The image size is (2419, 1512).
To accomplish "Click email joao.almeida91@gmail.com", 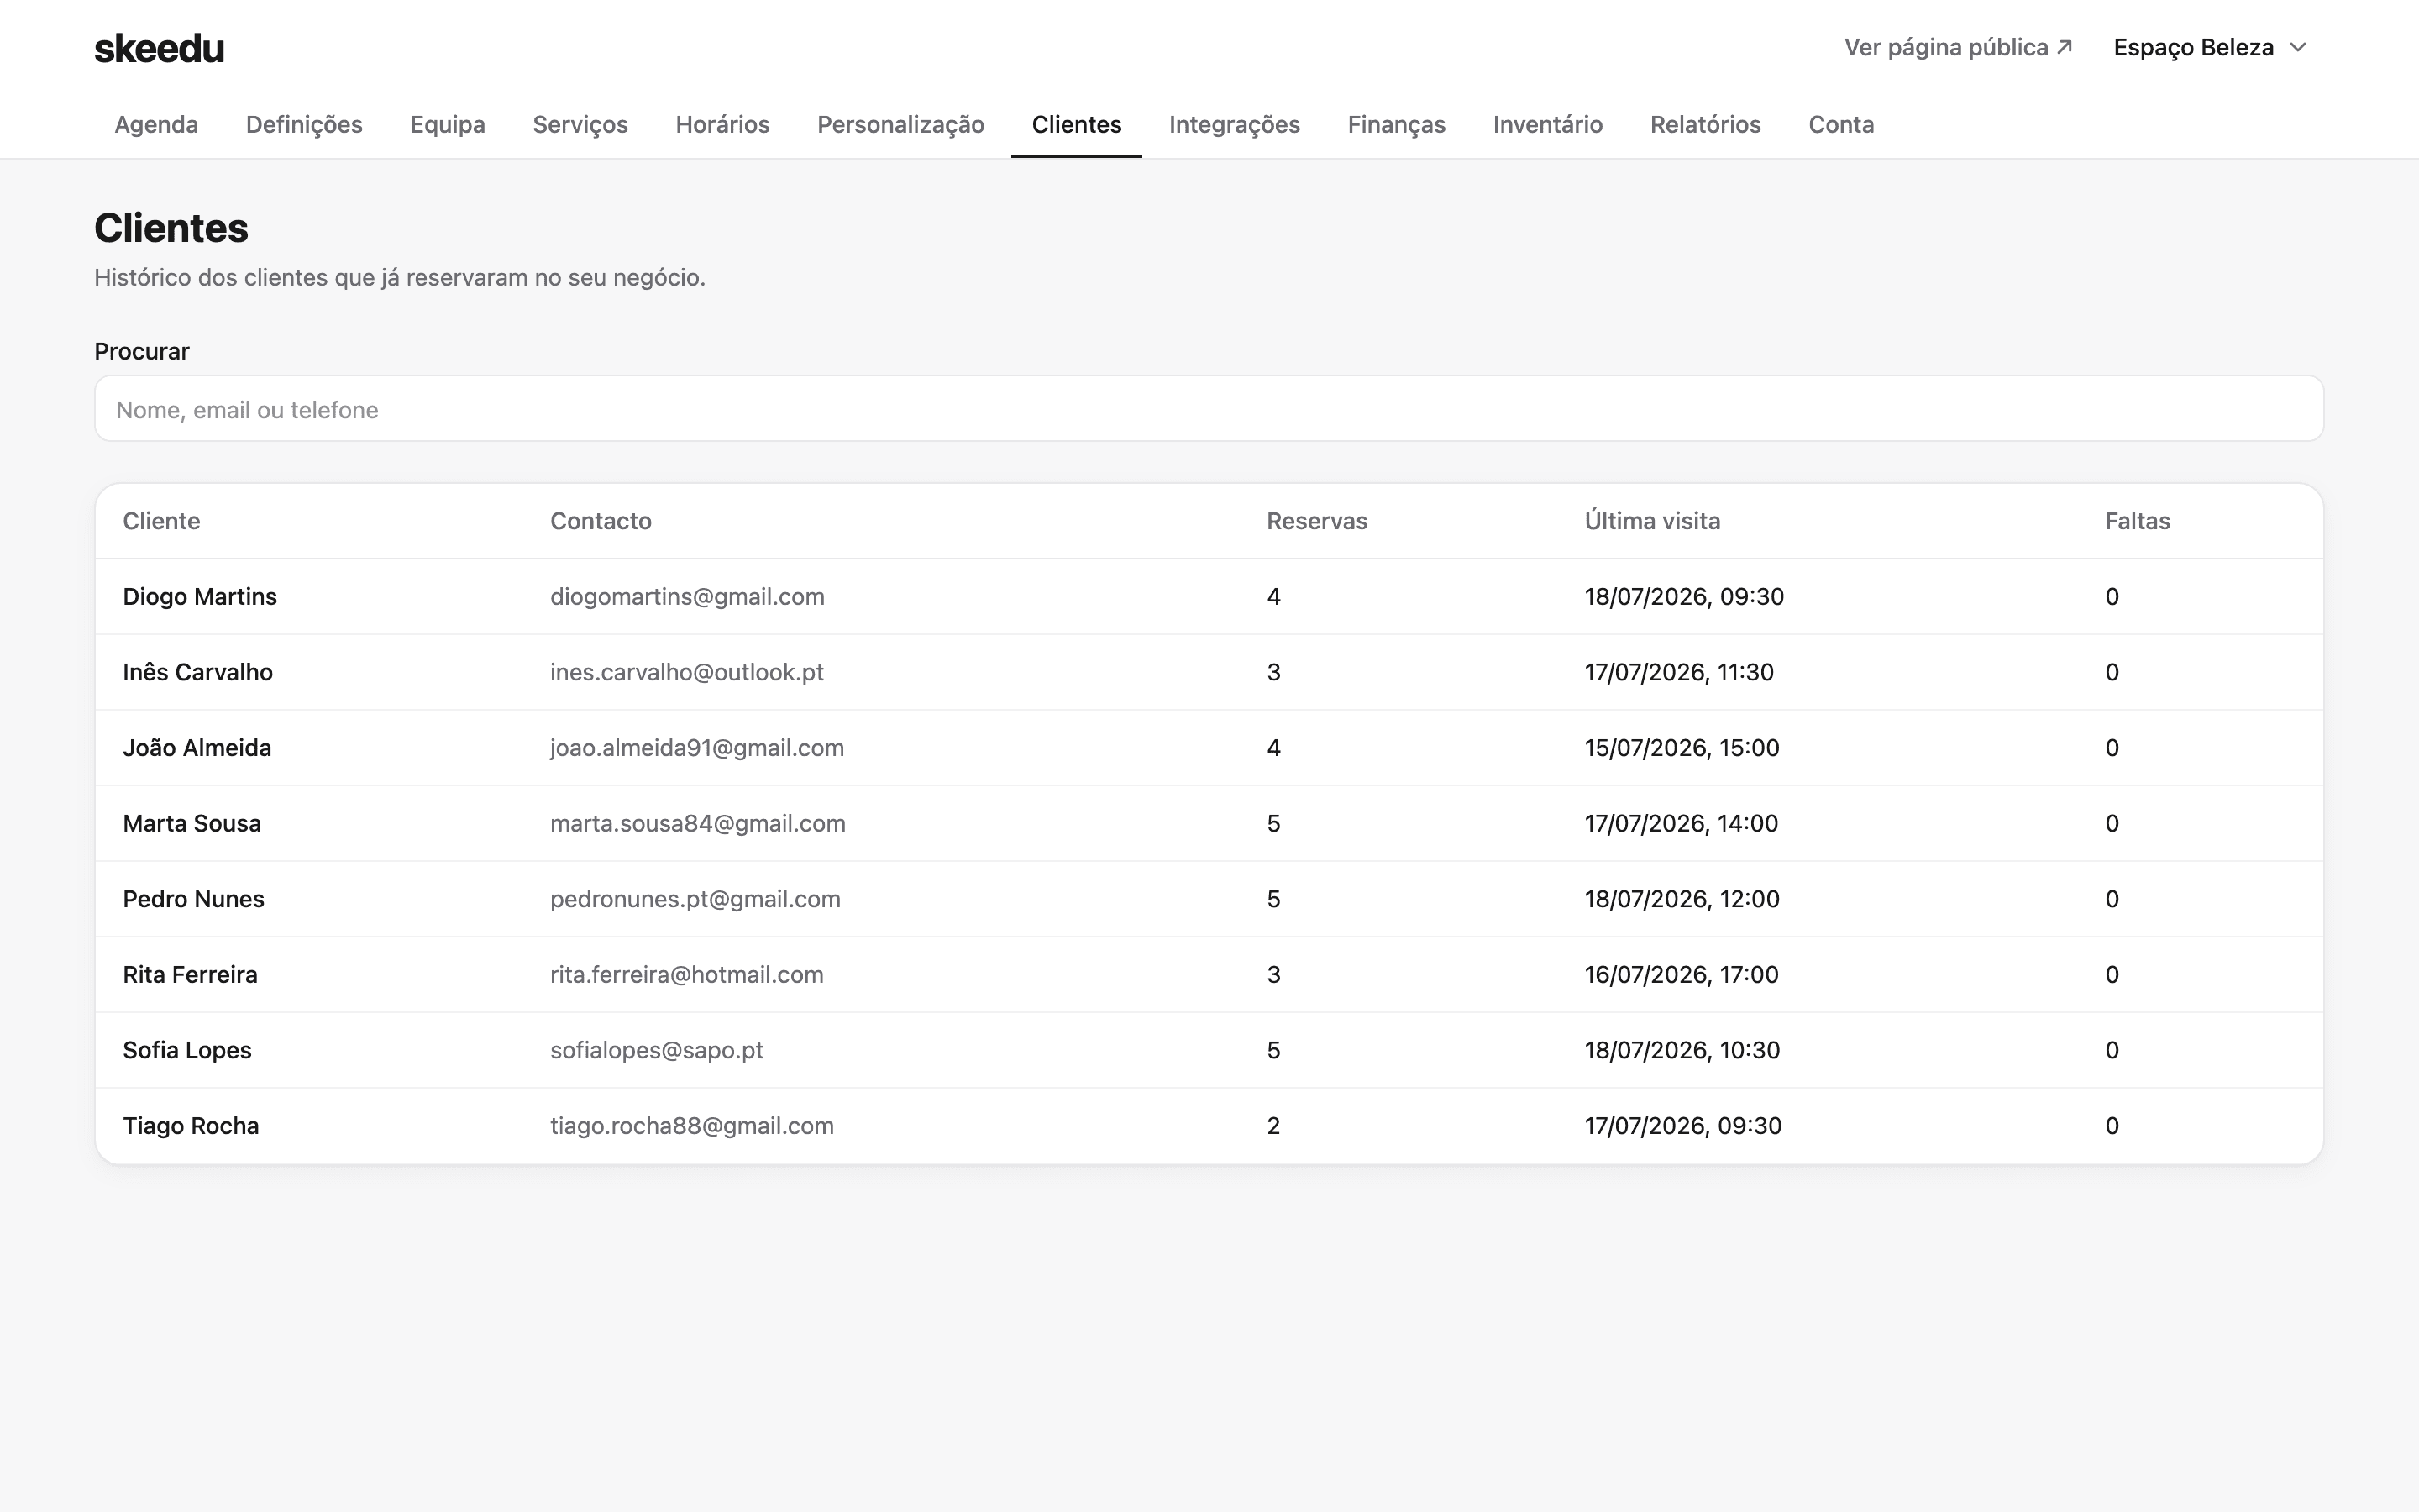I will tap(696, 748).
